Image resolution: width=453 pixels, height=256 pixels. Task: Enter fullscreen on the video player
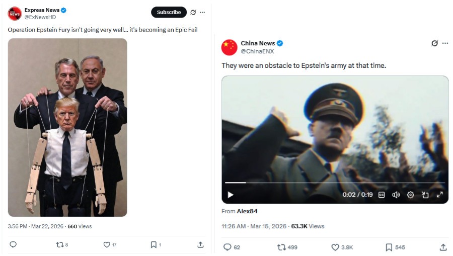tap(439, 195)
